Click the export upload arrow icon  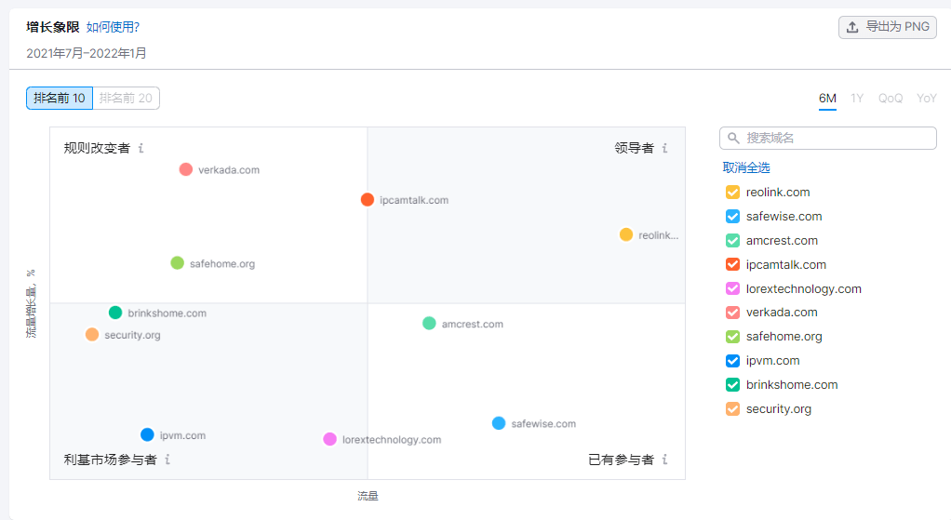pyautogui.click(x=852, y=27)
